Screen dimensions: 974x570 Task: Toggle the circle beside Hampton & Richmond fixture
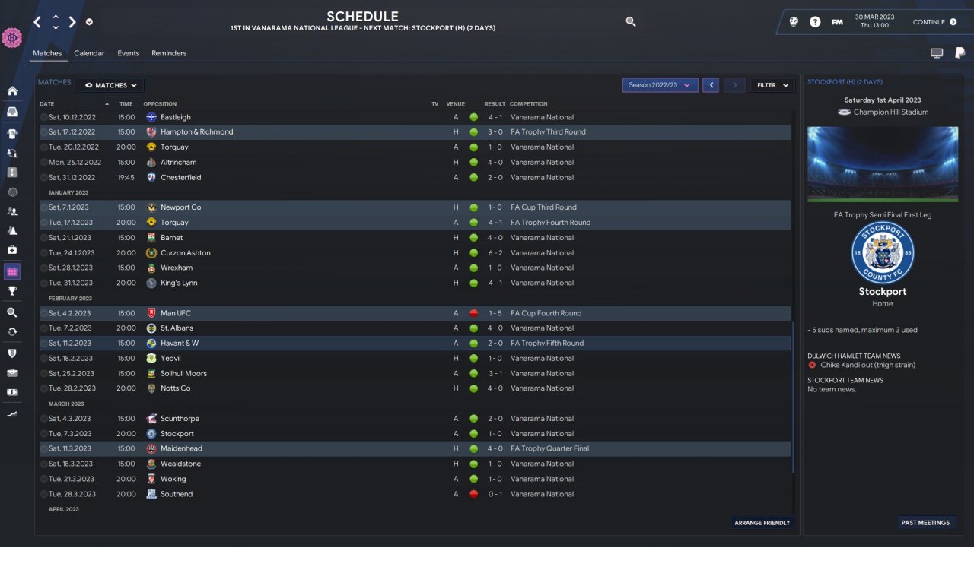coord(44,132)
